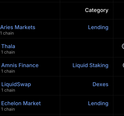Sort table by Category column header
The width and height of the screenshot is (124, 116).
[96, 10]
